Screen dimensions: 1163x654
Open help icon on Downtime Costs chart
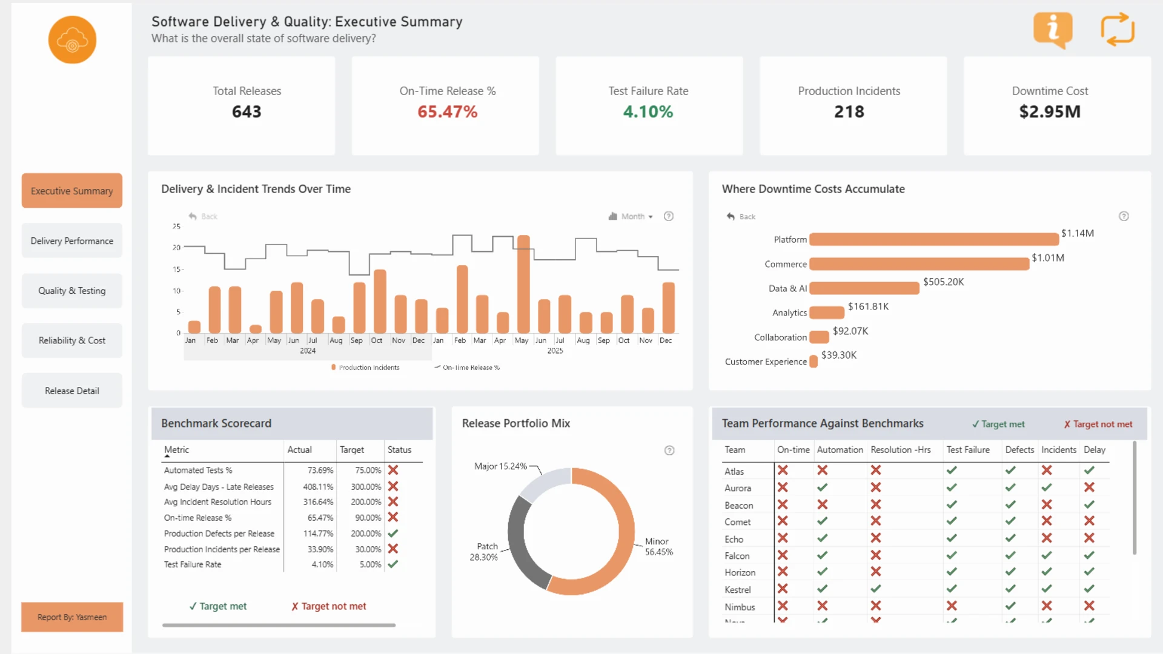pyautogui.click(x=1124, y=216)
